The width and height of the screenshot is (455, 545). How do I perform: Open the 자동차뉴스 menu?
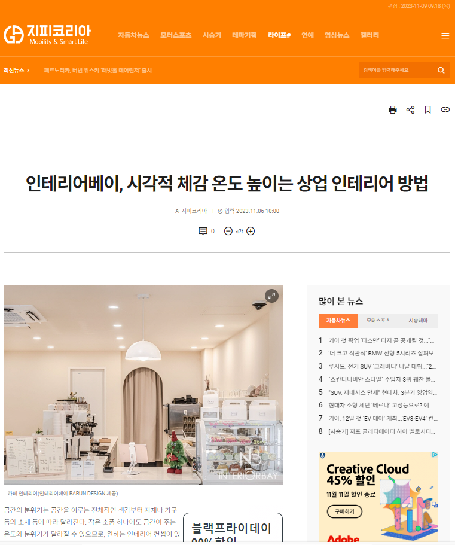(x=133, y=35)
